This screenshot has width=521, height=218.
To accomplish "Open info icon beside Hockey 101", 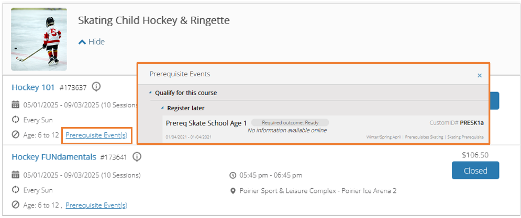I will [x=96, y=87].
